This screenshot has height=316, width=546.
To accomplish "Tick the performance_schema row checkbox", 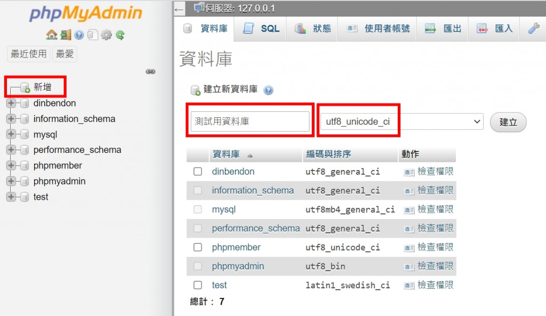I will (x=198, y=228).
